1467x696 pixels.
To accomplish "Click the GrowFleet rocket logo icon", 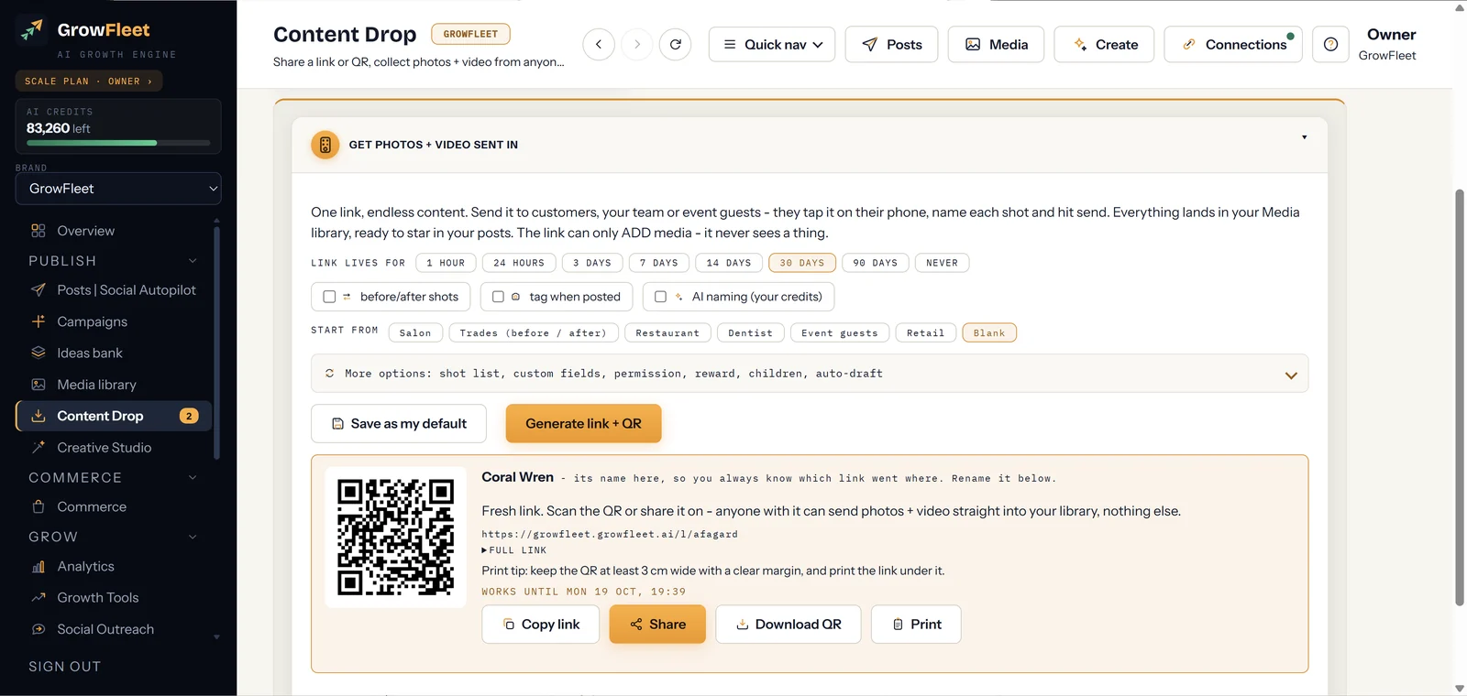I will (31, 30).
